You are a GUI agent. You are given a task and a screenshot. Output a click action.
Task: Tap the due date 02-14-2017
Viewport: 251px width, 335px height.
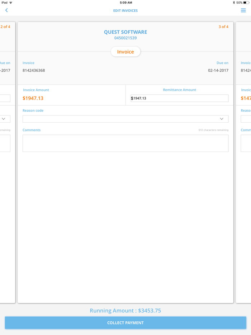(x=218, y=70)
